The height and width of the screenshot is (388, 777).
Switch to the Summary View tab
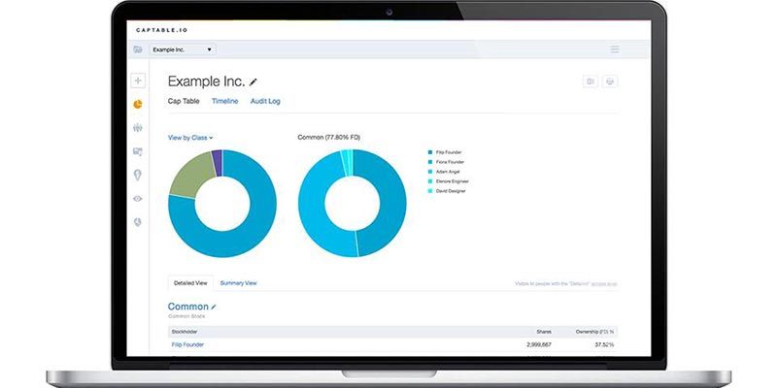(x=238, y=283)
